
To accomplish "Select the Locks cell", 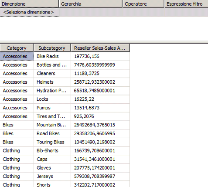I will 52,99.
